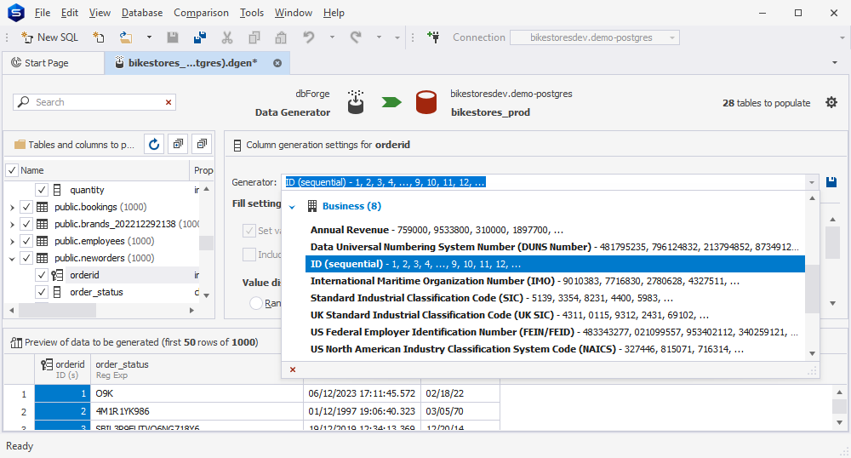Toggle the public.bookings table checkbox

coord(26,207)
